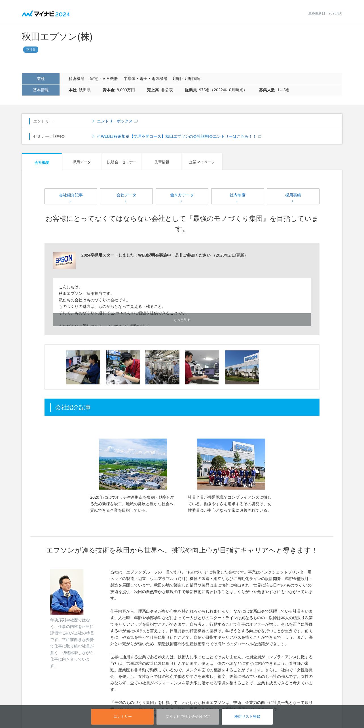The height and width of the screenshot is (728, 364).
Task: Open photo of worker in red cap
Action: [123, 367]
